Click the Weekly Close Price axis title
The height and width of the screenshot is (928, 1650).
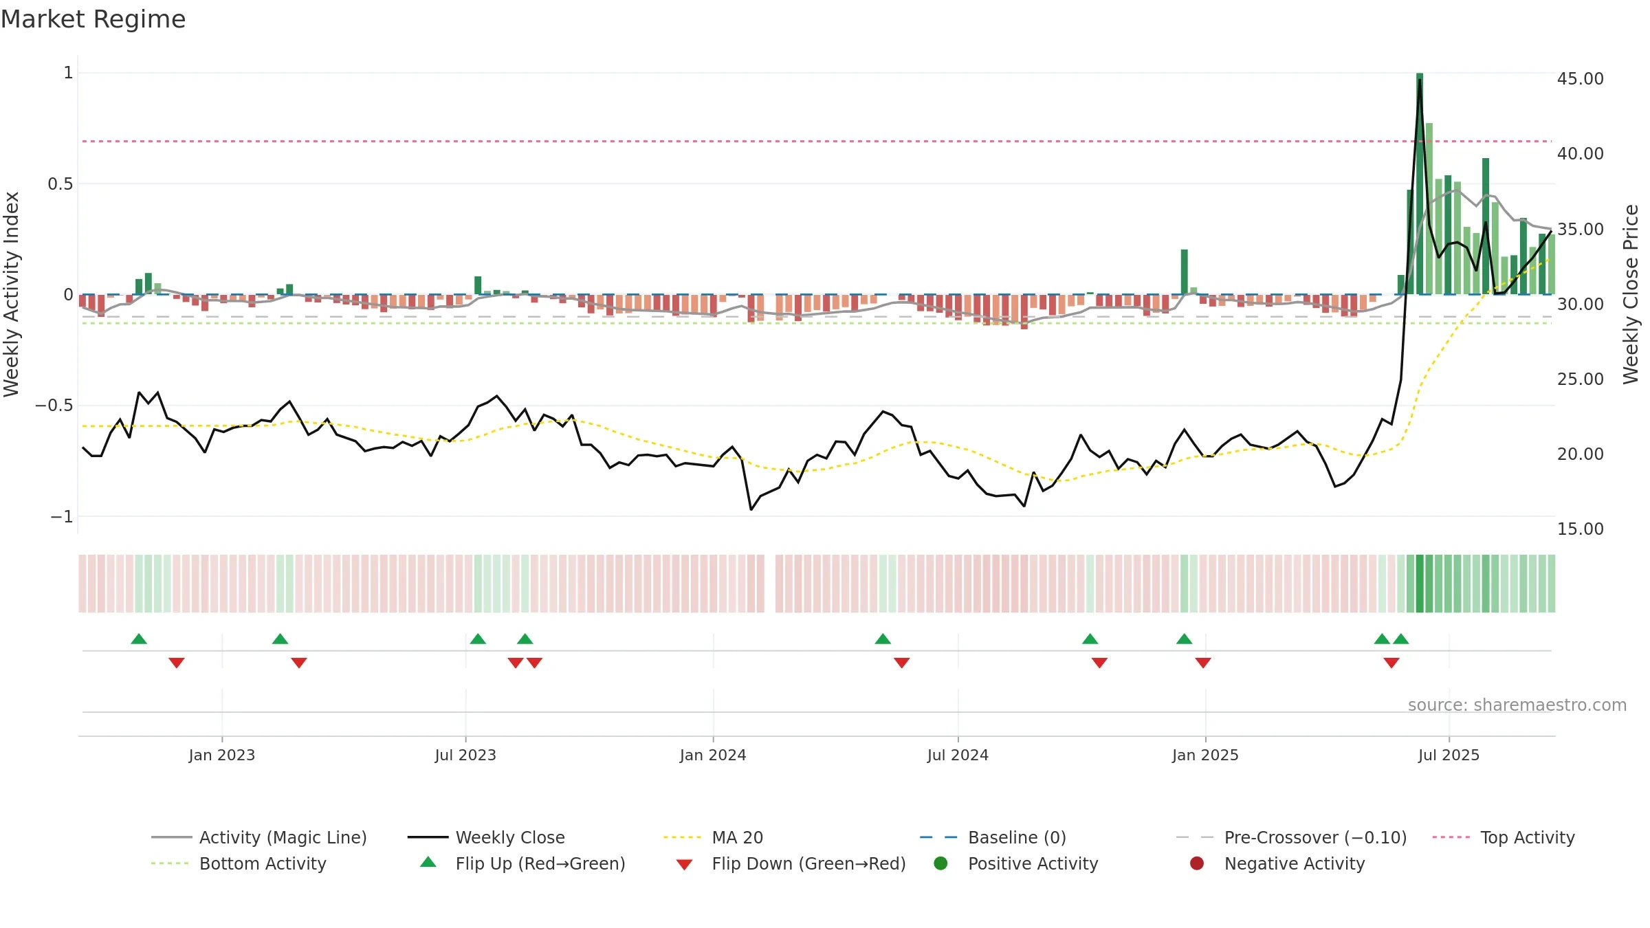point(1631,294)
